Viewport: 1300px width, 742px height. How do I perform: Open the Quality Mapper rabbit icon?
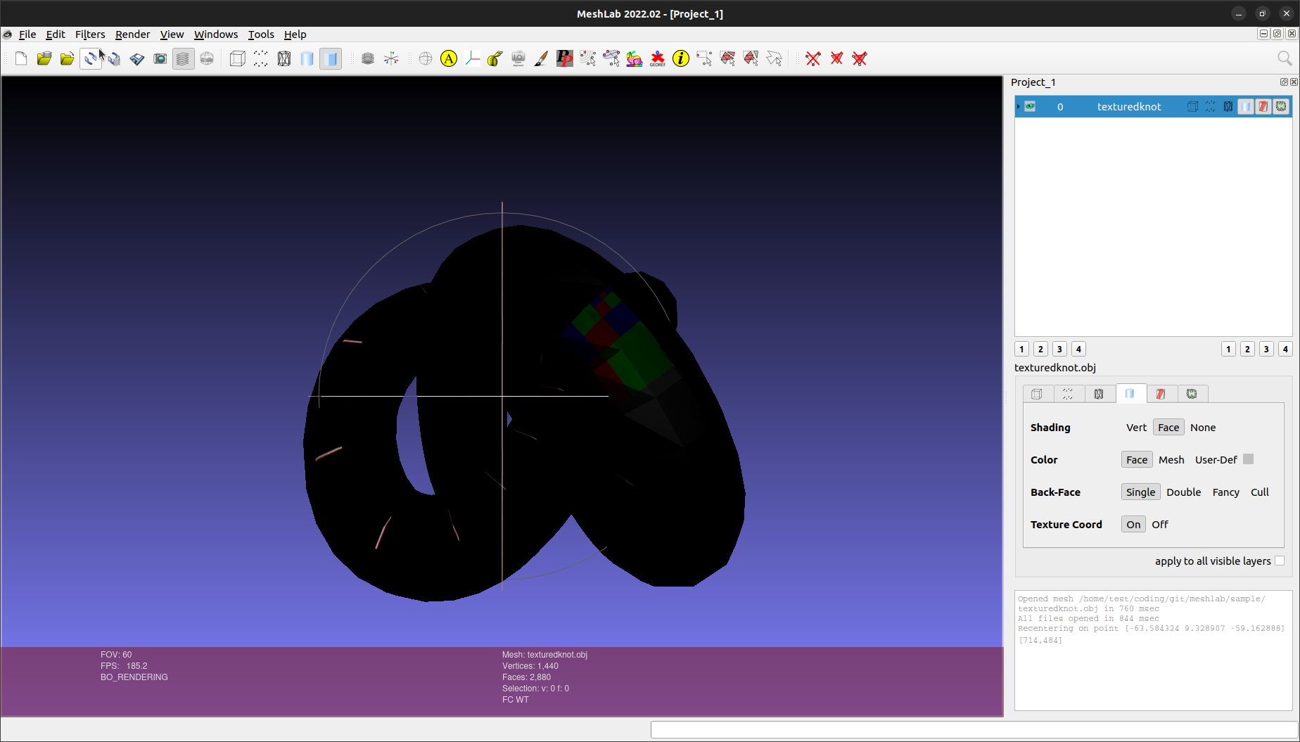635,58
